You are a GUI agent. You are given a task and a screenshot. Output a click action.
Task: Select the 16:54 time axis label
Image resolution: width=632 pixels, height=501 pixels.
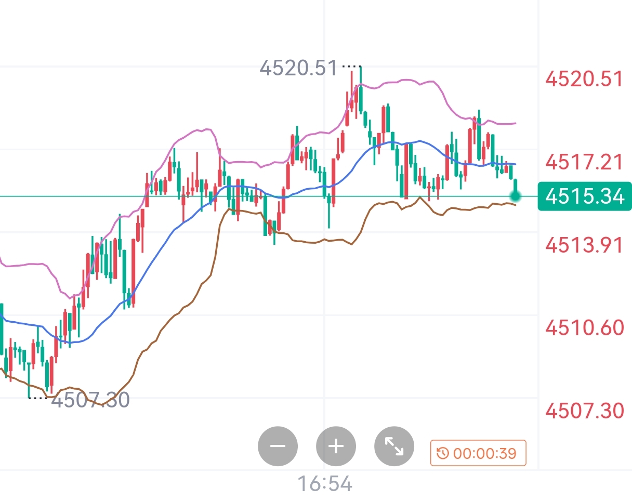(325, 484)
